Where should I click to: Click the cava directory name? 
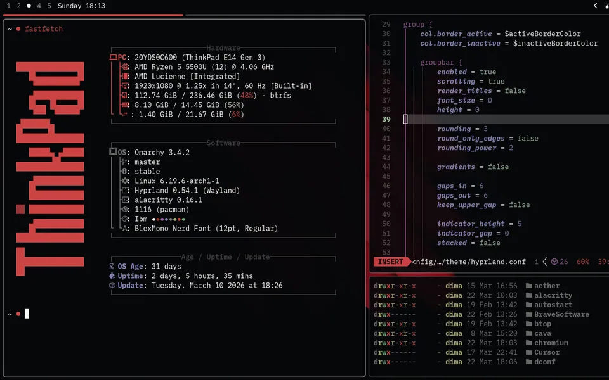[x=542, y=333]
